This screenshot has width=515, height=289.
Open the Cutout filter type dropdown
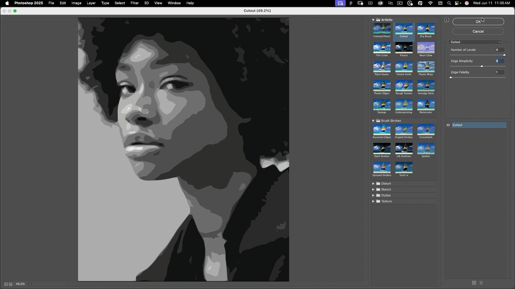pos(475,42)
